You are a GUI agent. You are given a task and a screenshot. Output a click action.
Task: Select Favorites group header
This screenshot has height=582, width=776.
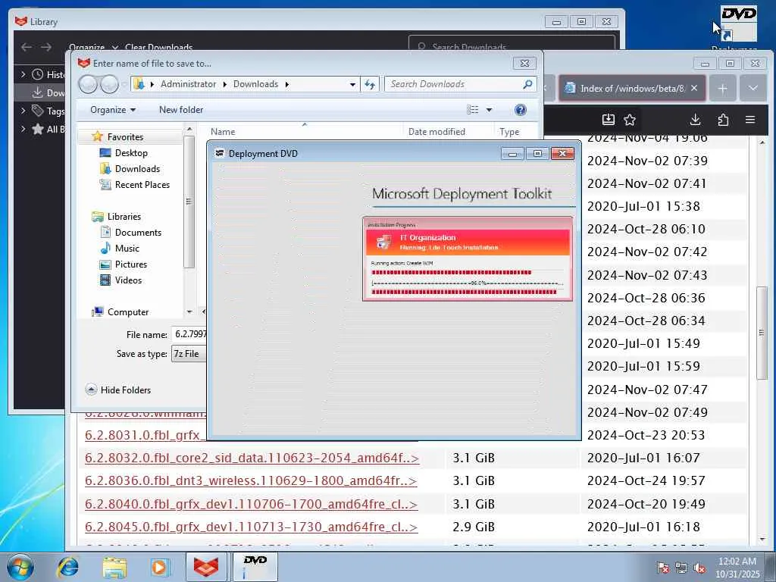[125, 136]
